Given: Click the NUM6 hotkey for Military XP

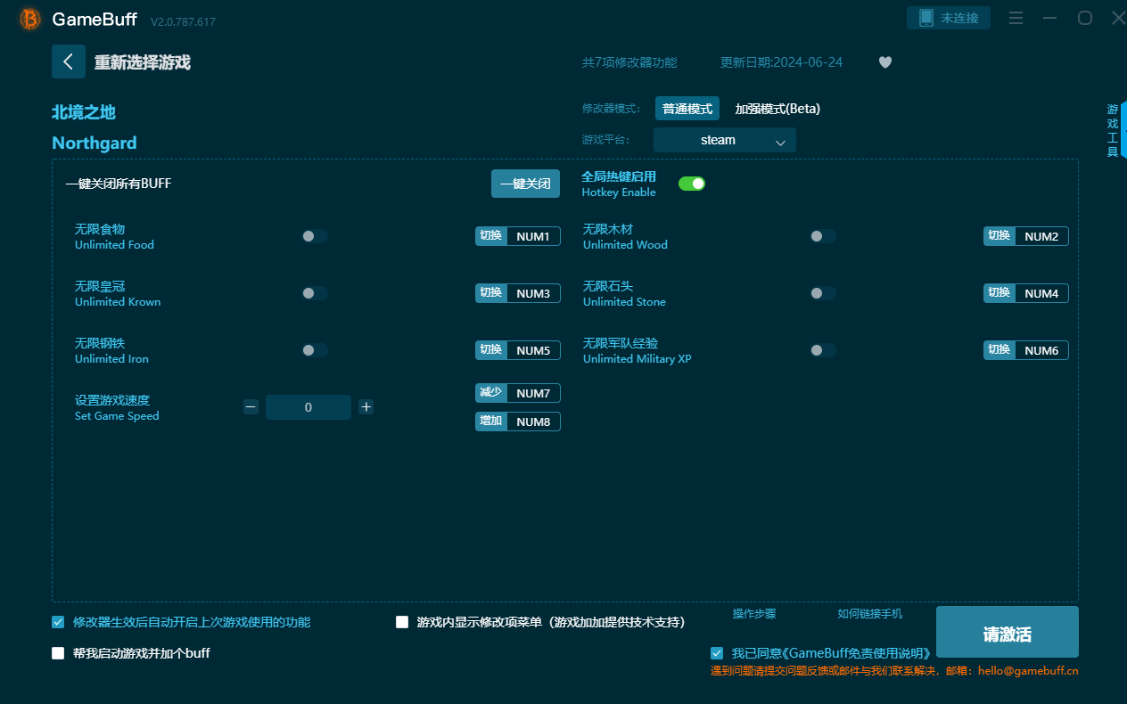Looking at the screenshot, I should click(x=1041, y=350).
